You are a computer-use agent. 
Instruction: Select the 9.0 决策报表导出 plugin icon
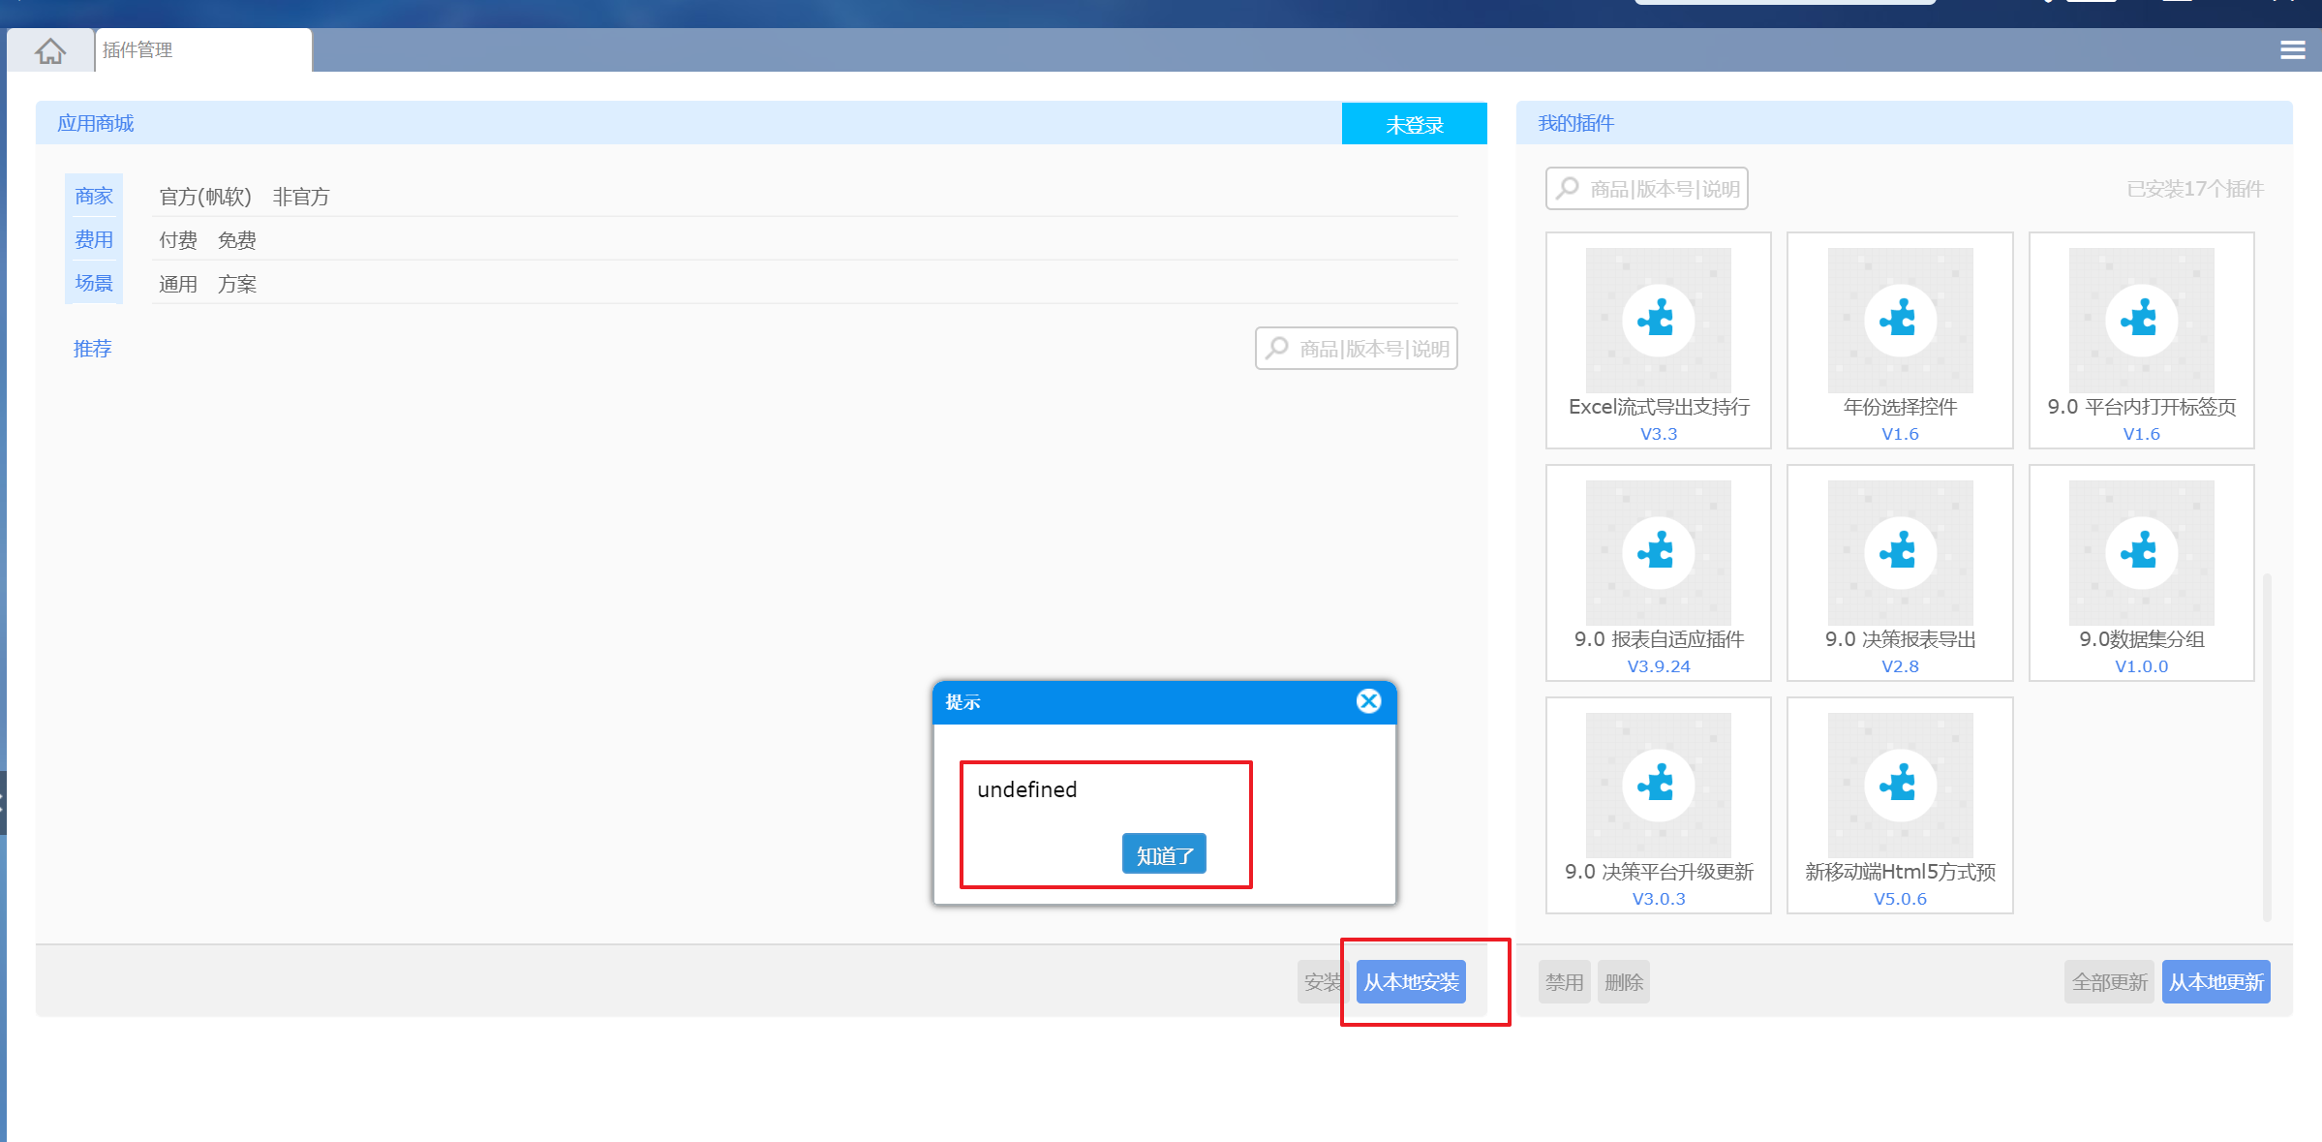(1900, 552)
